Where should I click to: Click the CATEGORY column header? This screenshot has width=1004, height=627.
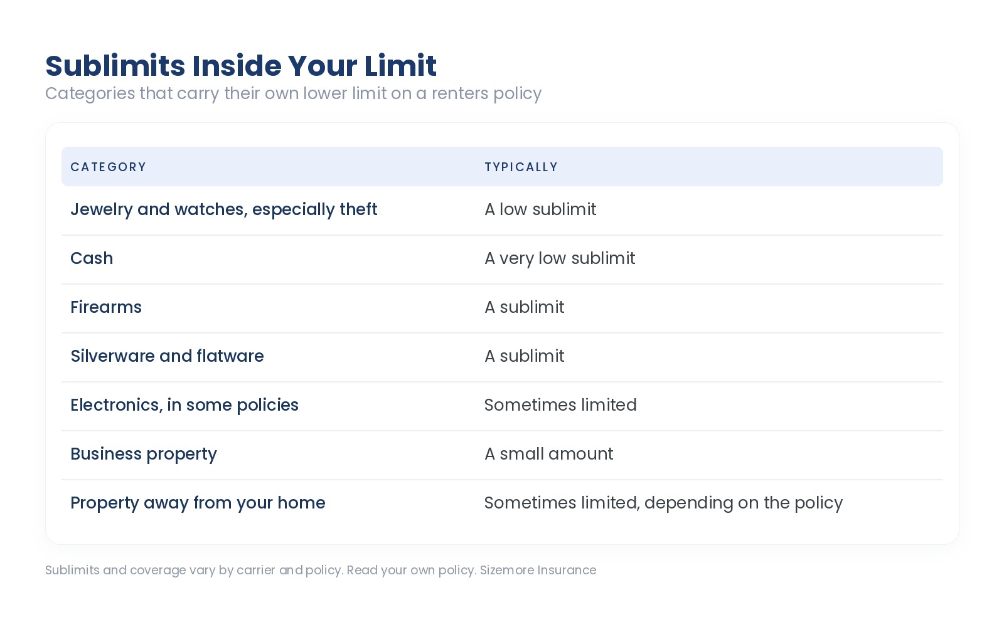pyautogui.click(x=108, y=167)
